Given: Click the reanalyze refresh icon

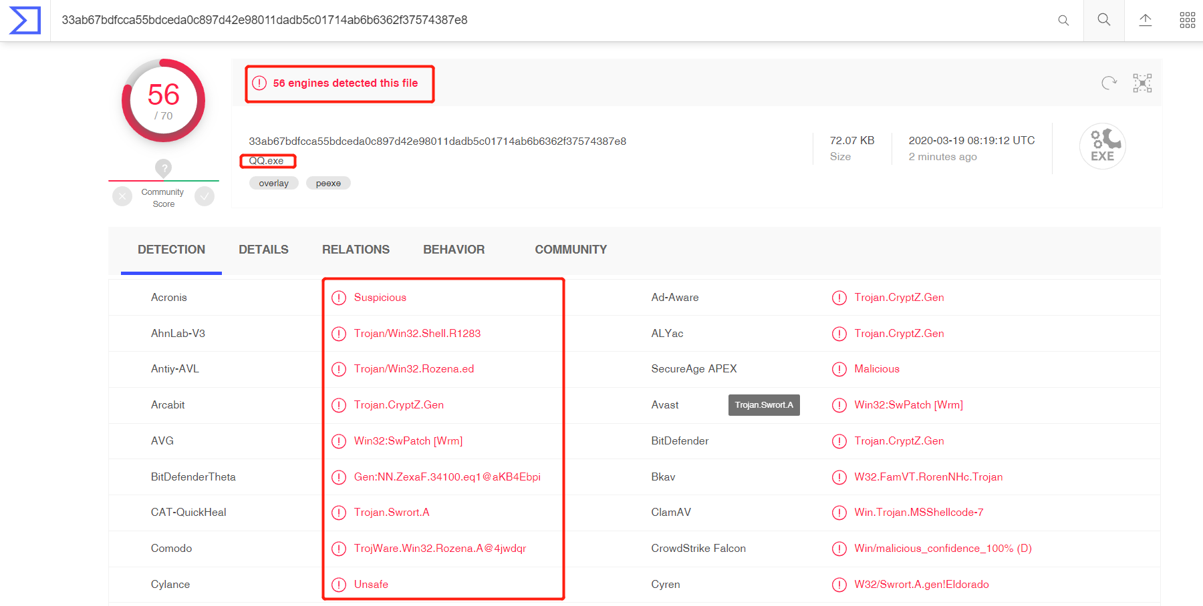Looking at the screenshot, I should pos(1109,83).
